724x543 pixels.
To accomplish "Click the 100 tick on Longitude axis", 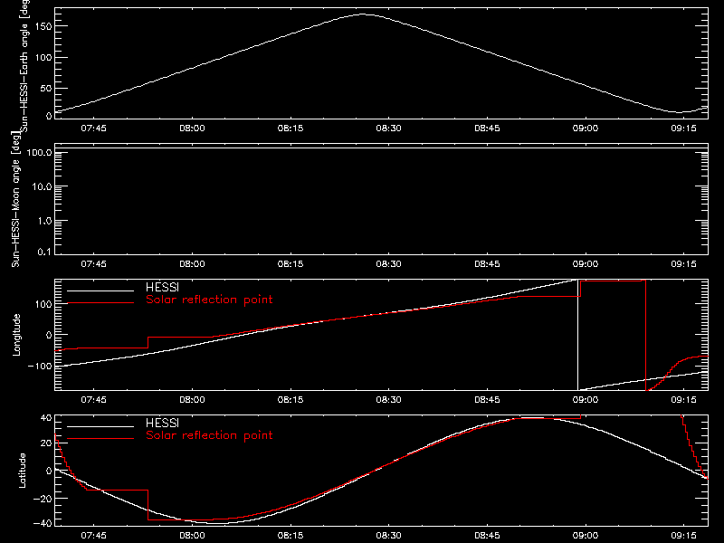I will pos(43,304).
